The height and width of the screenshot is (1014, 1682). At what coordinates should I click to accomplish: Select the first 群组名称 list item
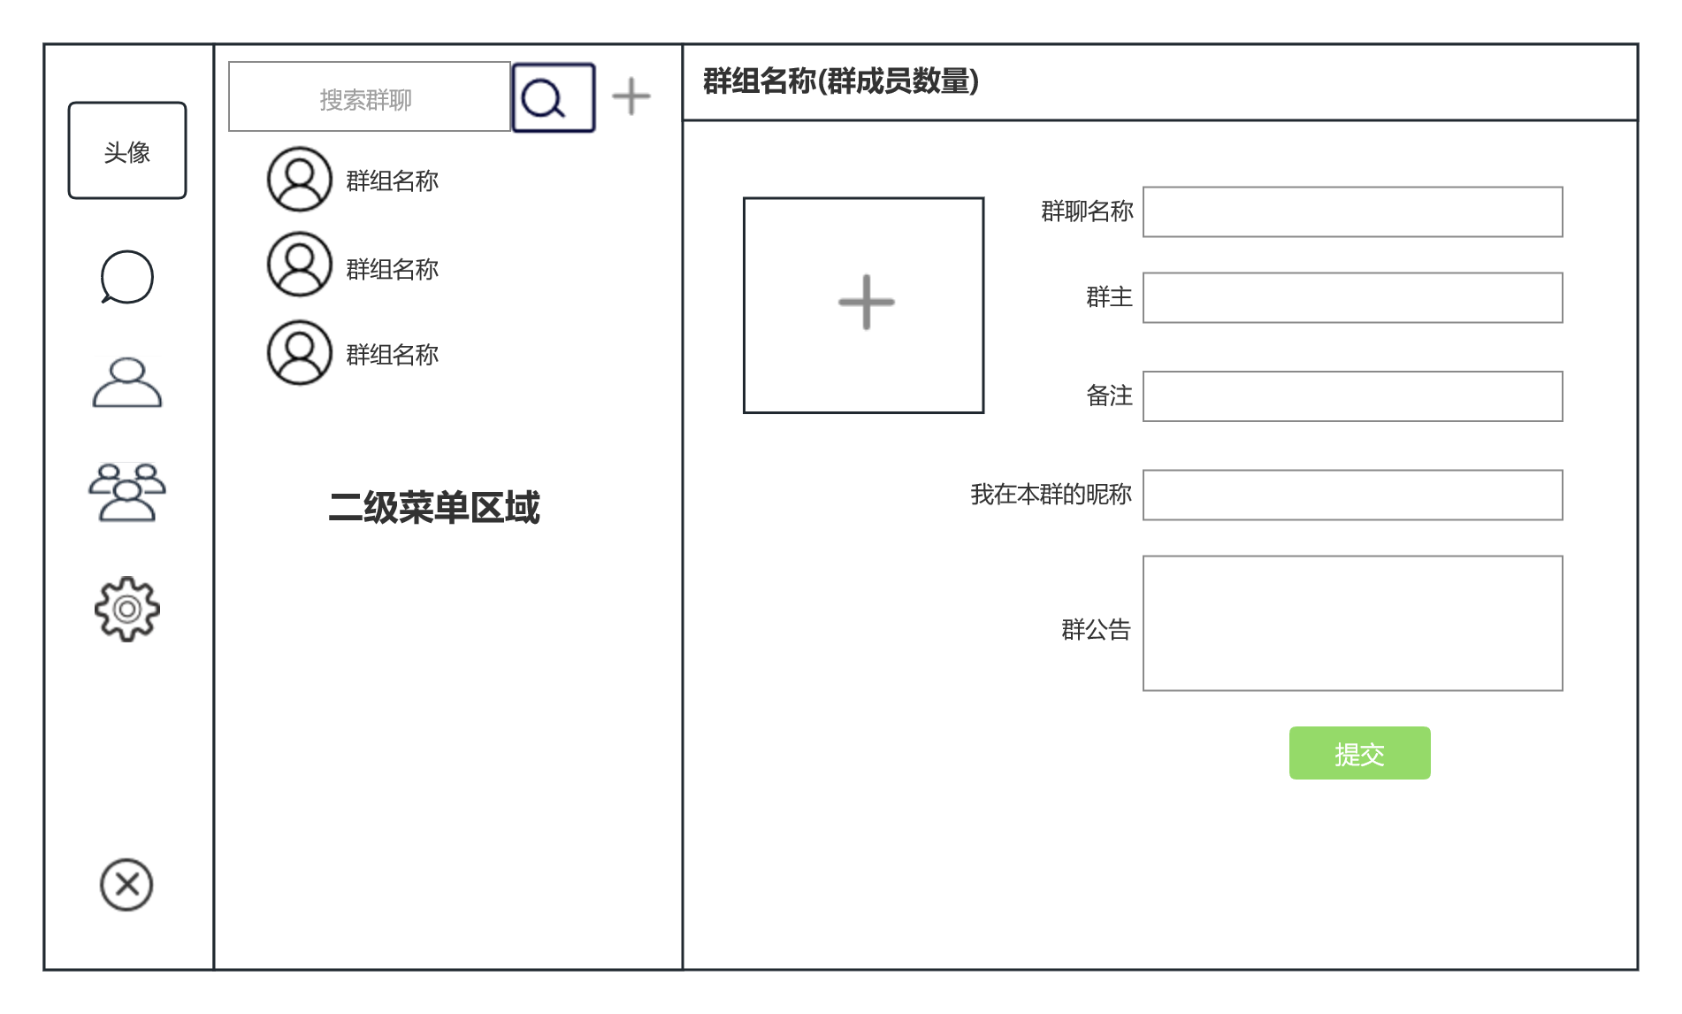(x=392, y=181)
